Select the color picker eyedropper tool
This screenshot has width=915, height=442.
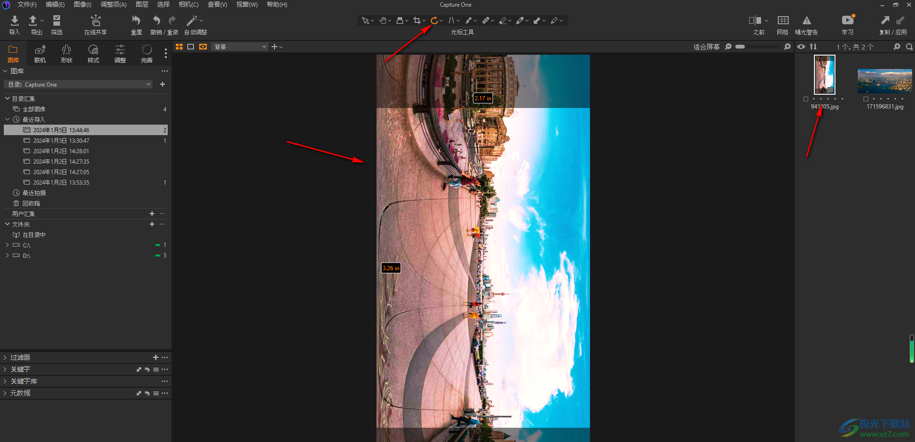tap(520, 20)
